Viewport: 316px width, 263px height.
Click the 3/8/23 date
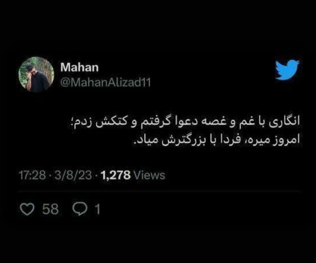coord(73,175)
